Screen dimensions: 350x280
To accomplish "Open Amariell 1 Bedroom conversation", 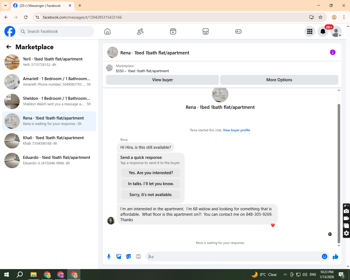I will pos(49,82).
